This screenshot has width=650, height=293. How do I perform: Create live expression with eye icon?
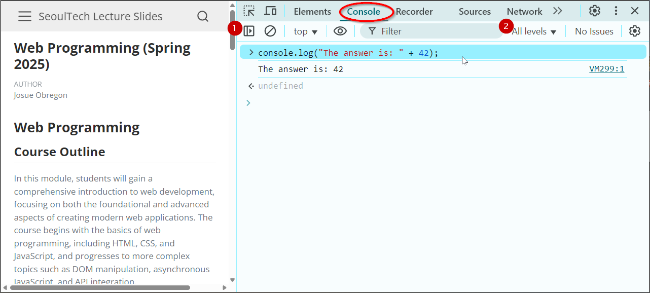click(x=340, y=31)
